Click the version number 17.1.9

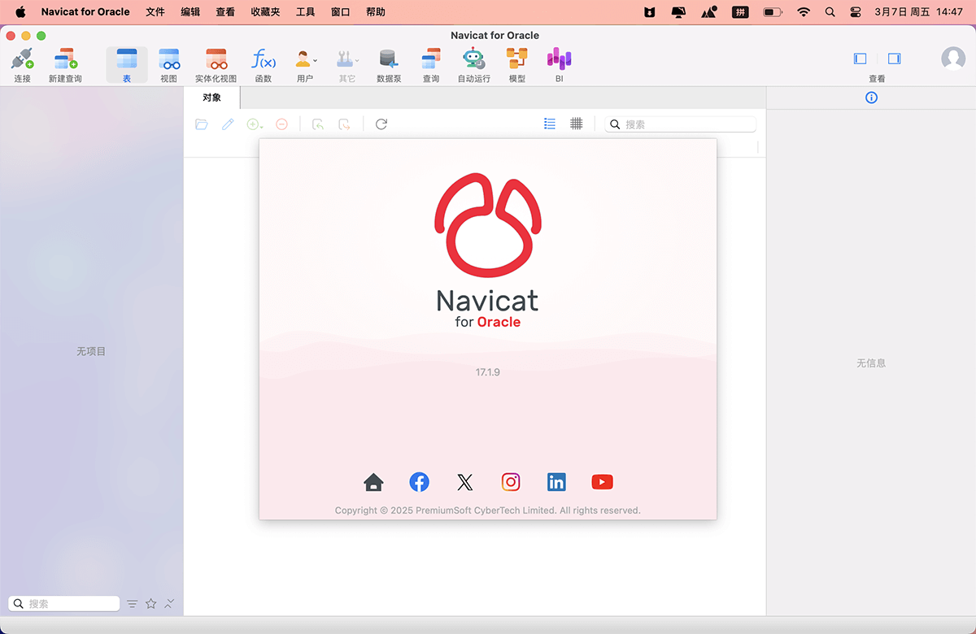(488, 372)
